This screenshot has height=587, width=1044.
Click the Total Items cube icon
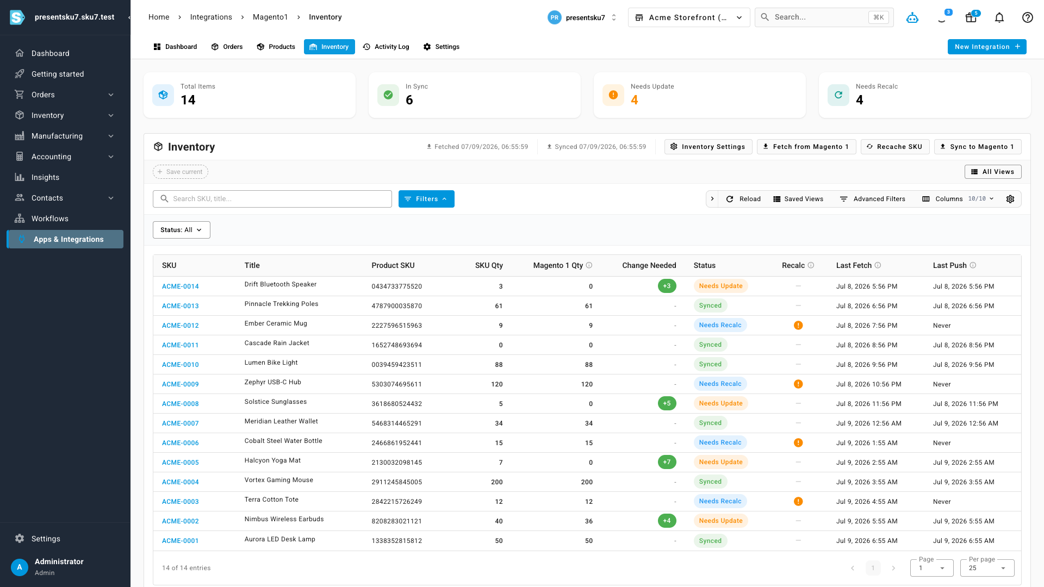pos(163,95)
